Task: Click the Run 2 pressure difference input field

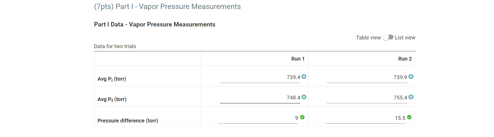Action: (x=365, y=118)
